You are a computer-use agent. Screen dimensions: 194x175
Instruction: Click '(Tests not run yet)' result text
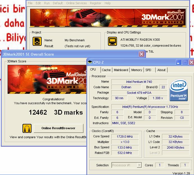(77, 46)
